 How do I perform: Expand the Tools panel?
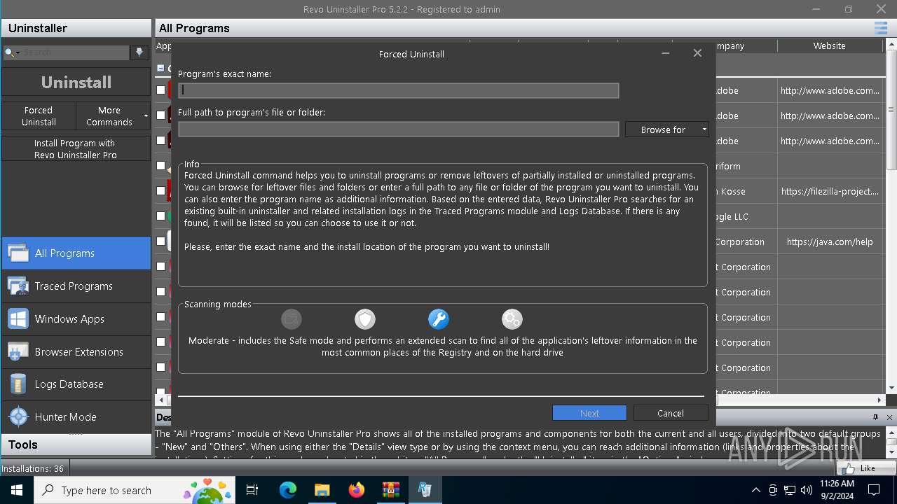tap(76, 444)
